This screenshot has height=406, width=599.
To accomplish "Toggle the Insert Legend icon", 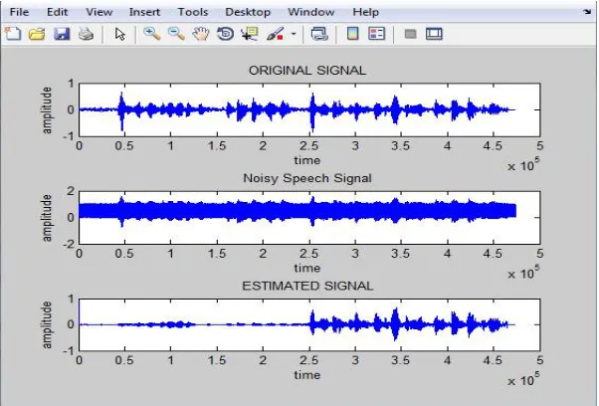I will click(x=377, y=34).
